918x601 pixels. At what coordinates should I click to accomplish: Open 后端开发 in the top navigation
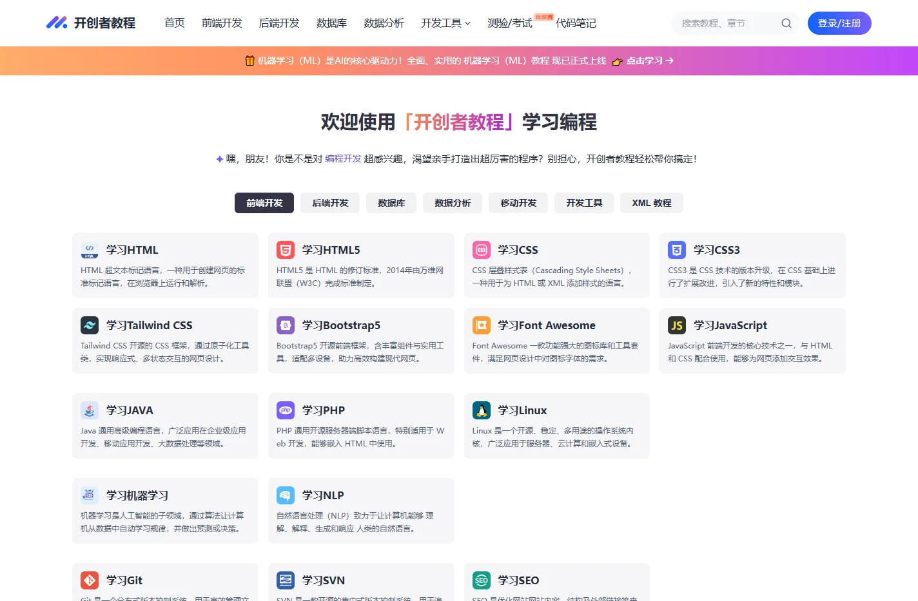279,23
